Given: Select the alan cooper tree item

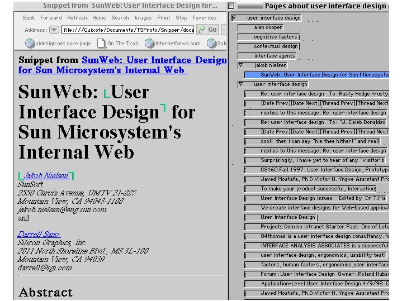Looking at the screenshot, I should pyautogui.click(x=261, y=27).
